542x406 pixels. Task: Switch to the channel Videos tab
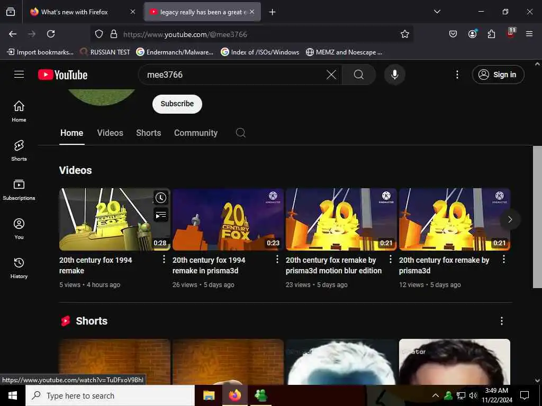click(110, 133)
